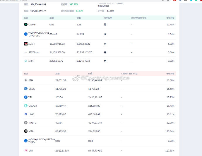Select the YFI borrow row label
The image size is (202, 156).
[x=30, y=97]
